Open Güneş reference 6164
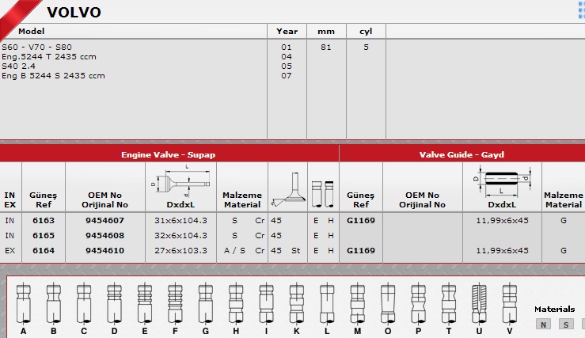Viewport: 585px width, 338px height. coord(43,250)
